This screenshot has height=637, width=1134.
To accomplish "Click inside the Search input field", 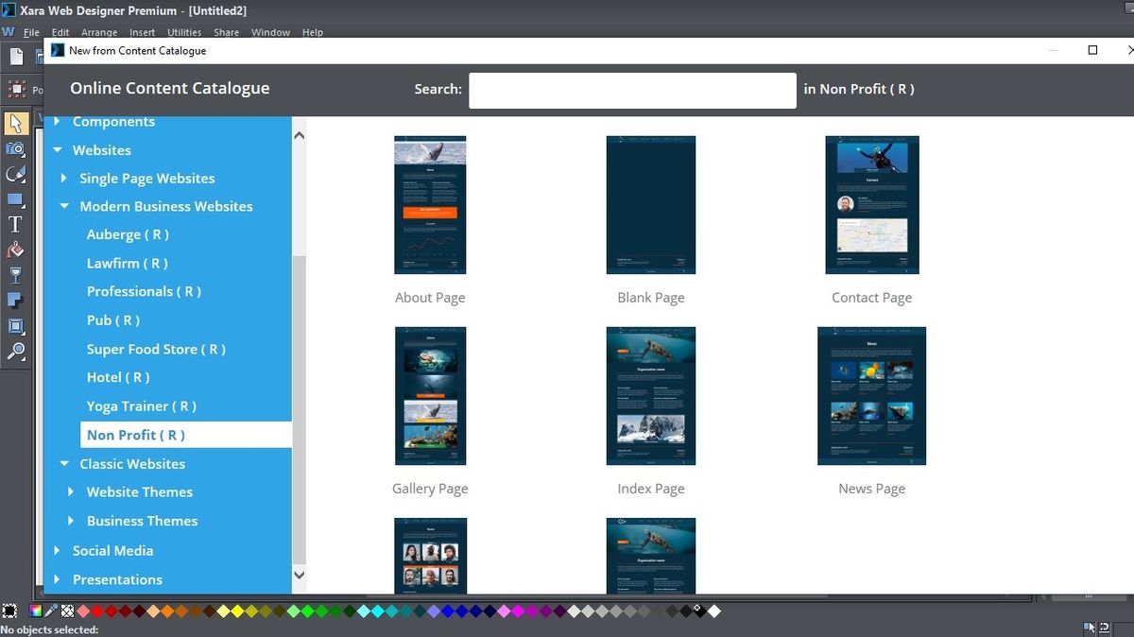I will (631, 90).
